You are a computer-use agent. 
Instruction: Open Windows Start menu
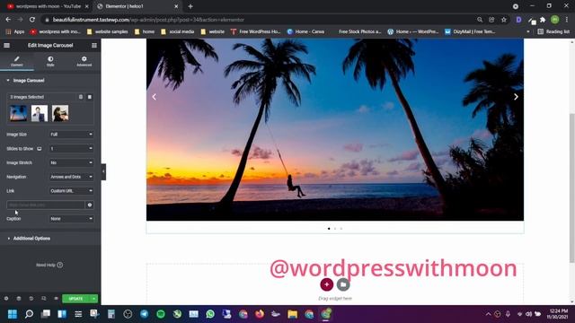pos(13,314)
